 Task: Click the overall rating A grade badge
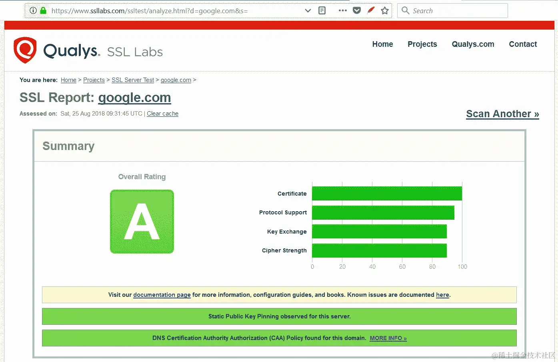click(x=142, y=222)
